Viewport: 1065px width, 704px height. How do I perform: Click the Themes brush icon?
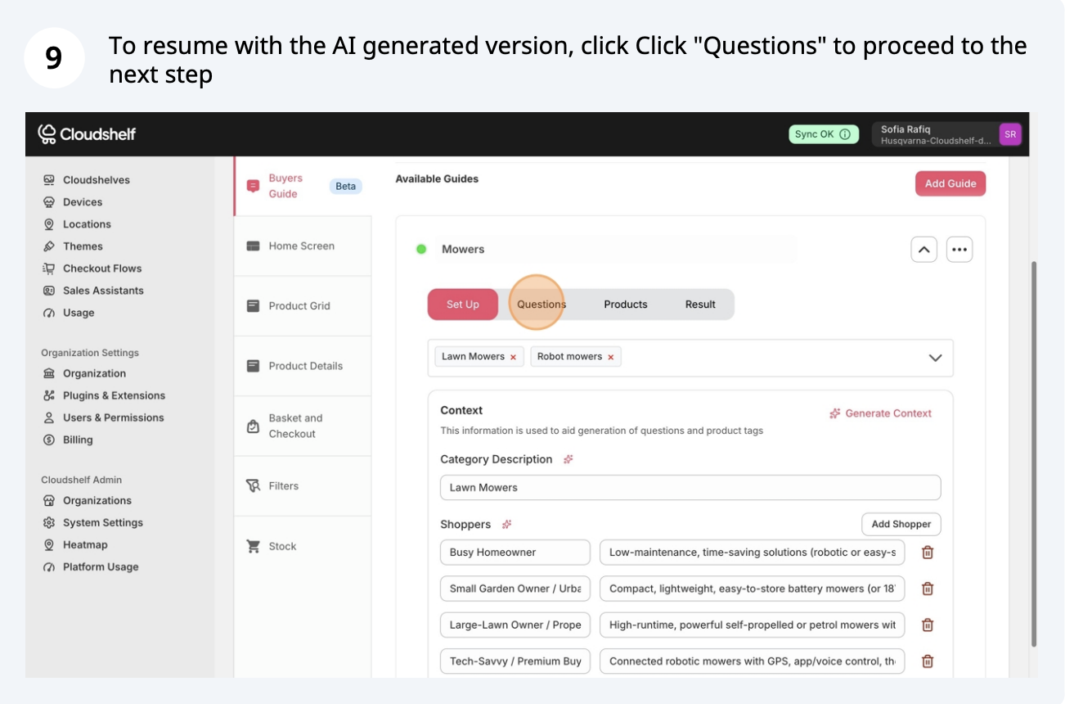coord(49,246)
